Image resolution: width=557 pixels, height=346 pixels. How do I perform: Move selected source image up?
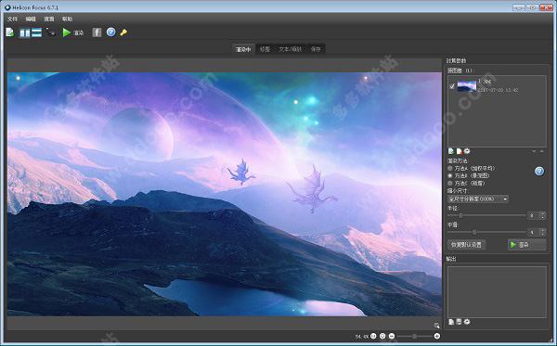click(x=542, y=151)
